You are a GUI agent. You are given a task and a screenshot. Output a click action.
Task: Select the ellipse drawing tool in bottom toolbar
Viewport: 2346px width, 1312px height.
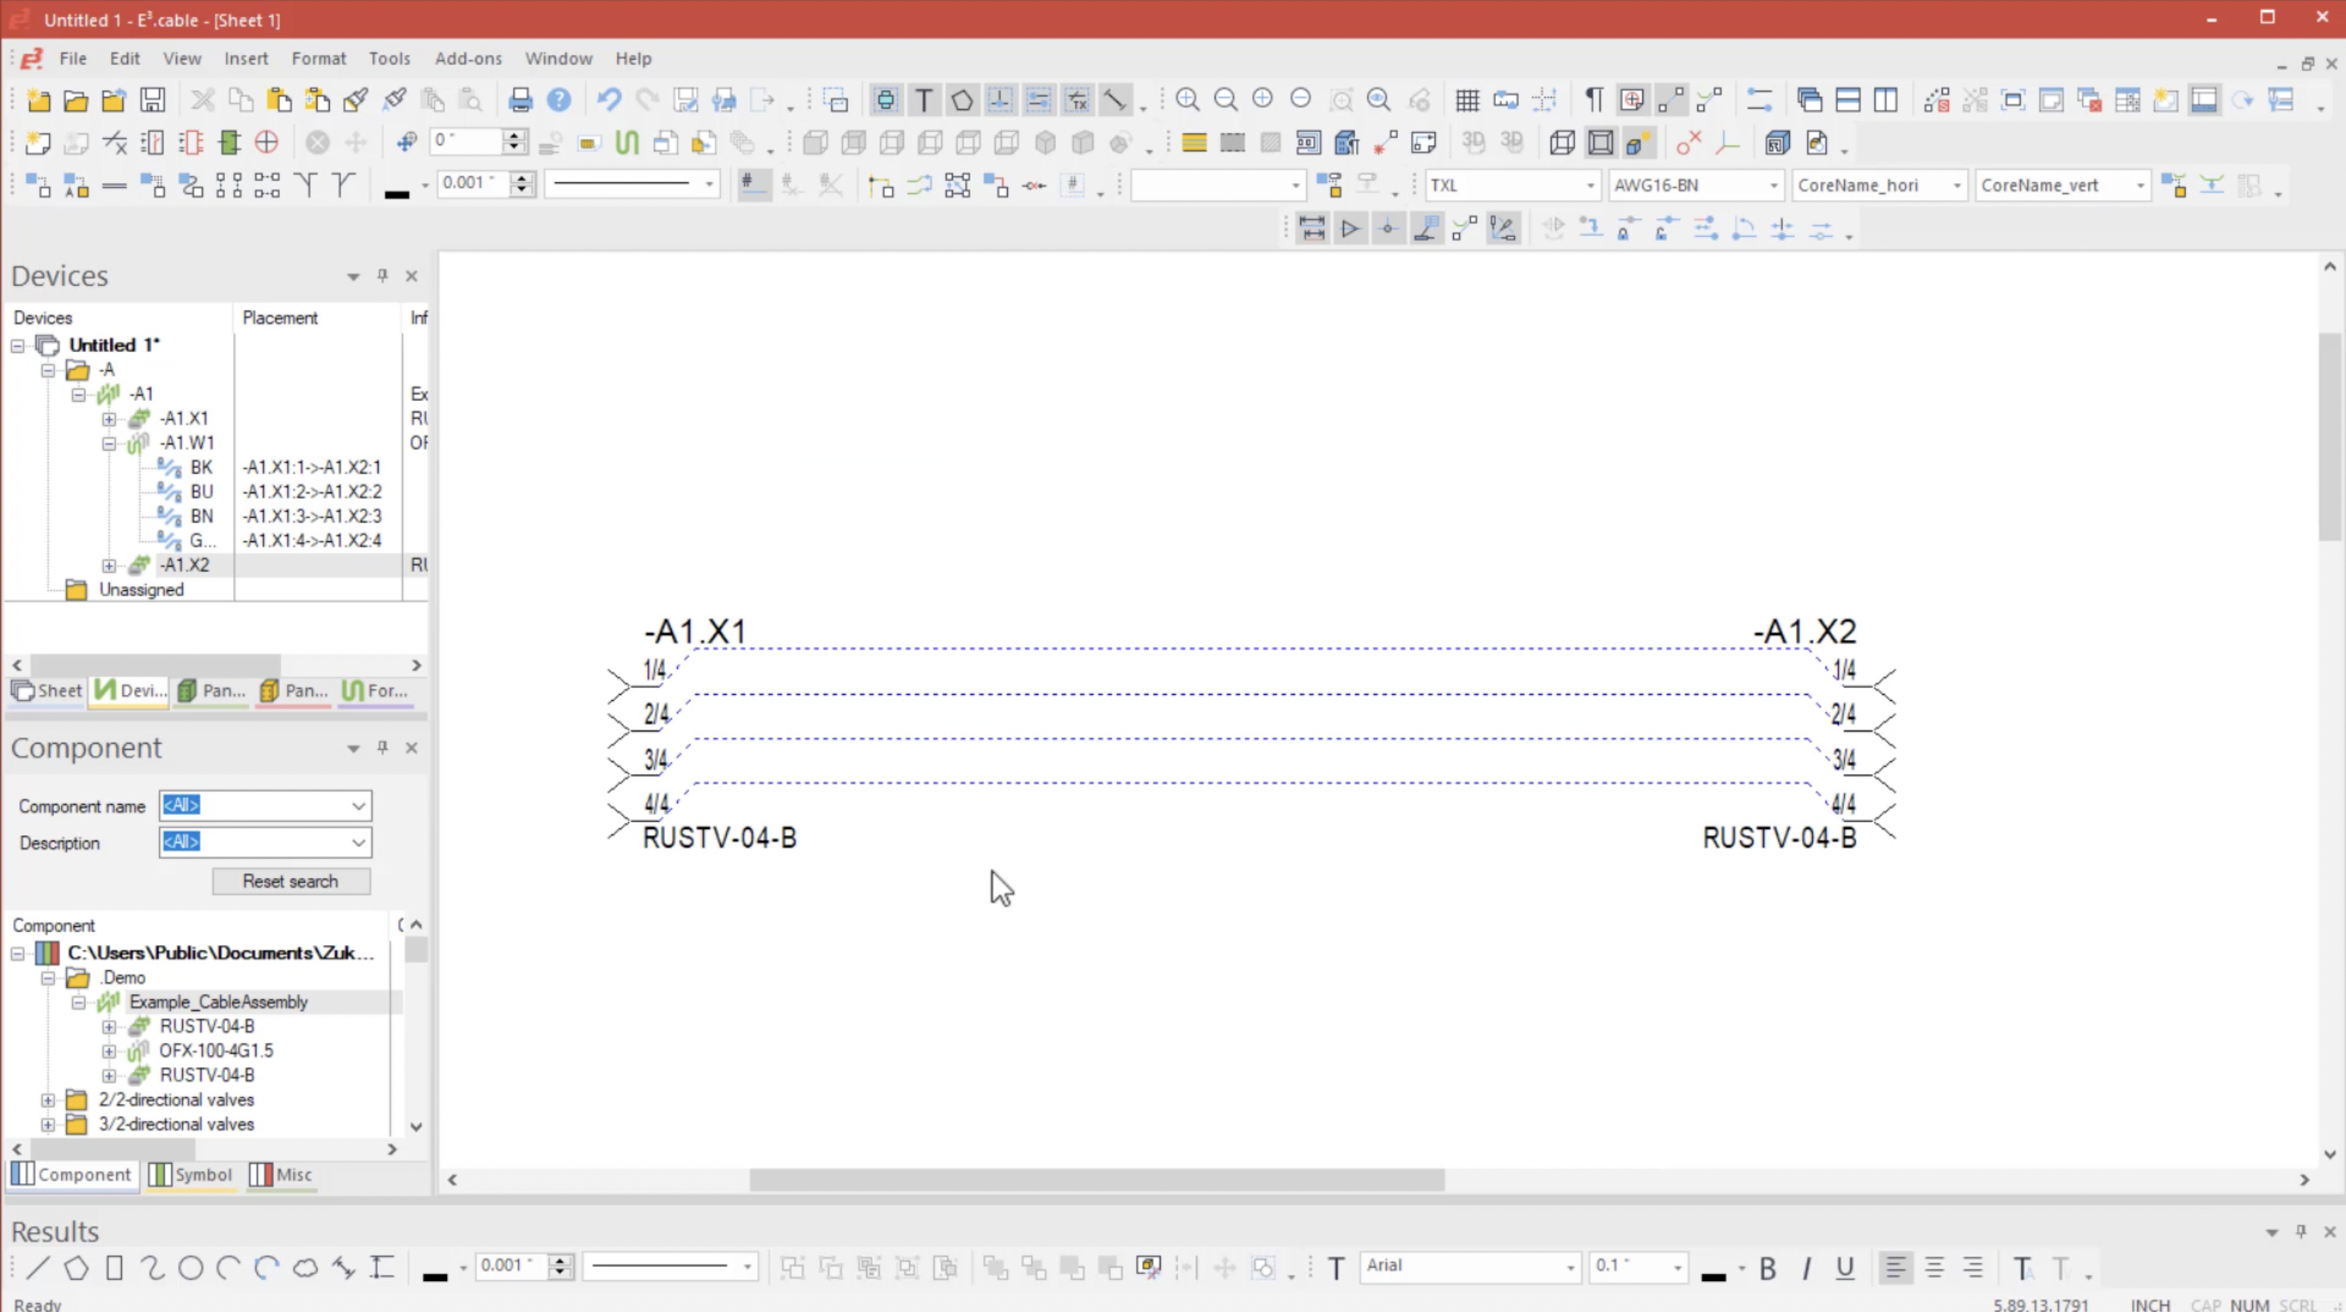[x=190, y=1269]
